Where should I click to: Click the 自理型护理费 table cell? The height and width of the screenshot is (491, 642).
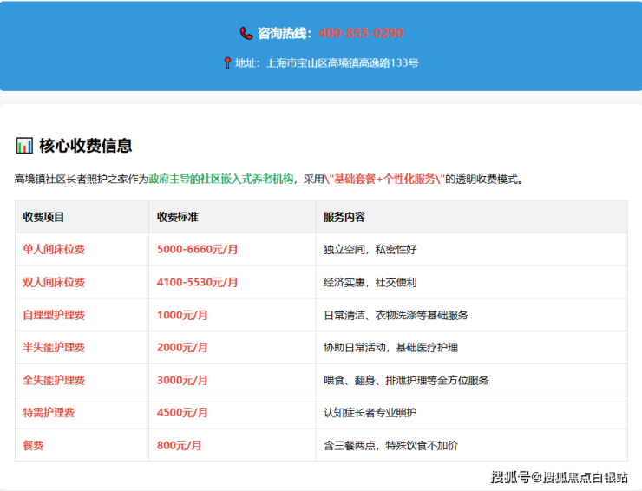pyautogui.click(x=54, y=315)
